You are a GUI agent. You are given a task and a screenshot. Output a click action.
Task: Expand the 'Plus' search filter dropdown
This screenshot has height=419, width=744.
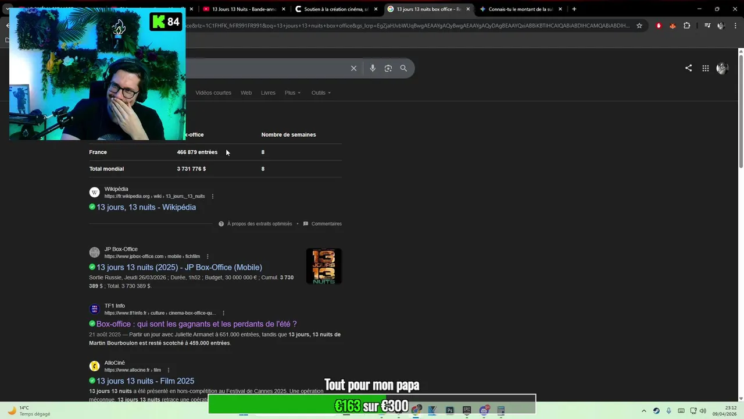click(292, 93)
